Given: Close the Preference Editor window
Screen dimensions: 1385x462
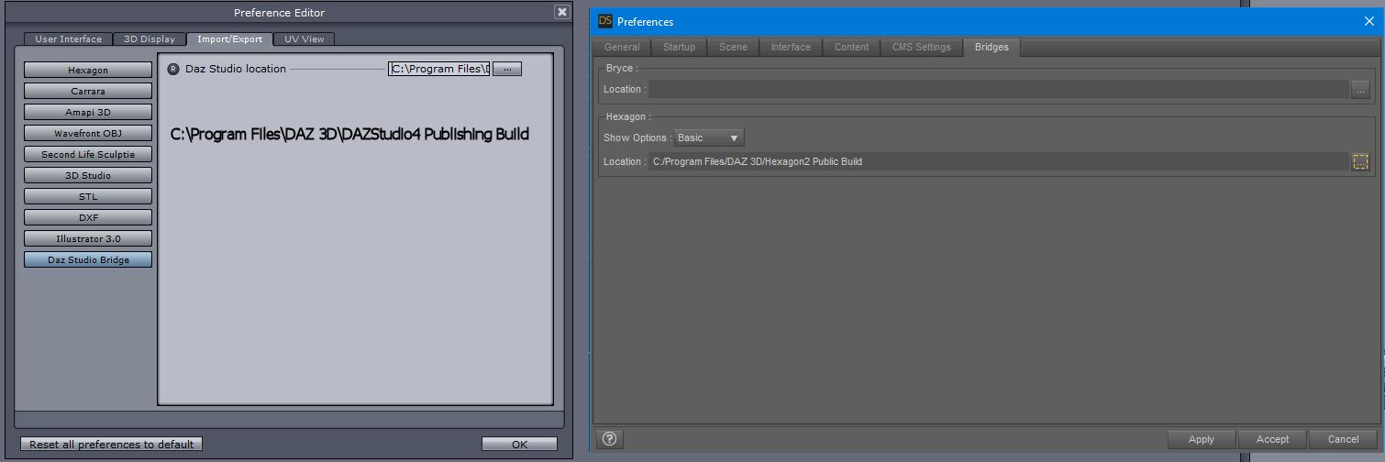Looking at the screenshot, I should click(x=561, y=12).
